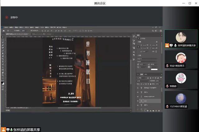The width and height of the screenshot is (199, 132).
Task: Switch to the 图层 panel tab
Action: pyautogui.click(x=141, y=75)
